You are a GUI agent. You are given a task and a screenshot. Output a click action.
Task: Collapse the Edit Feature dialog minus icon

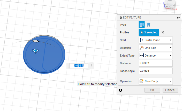[121, 17]
